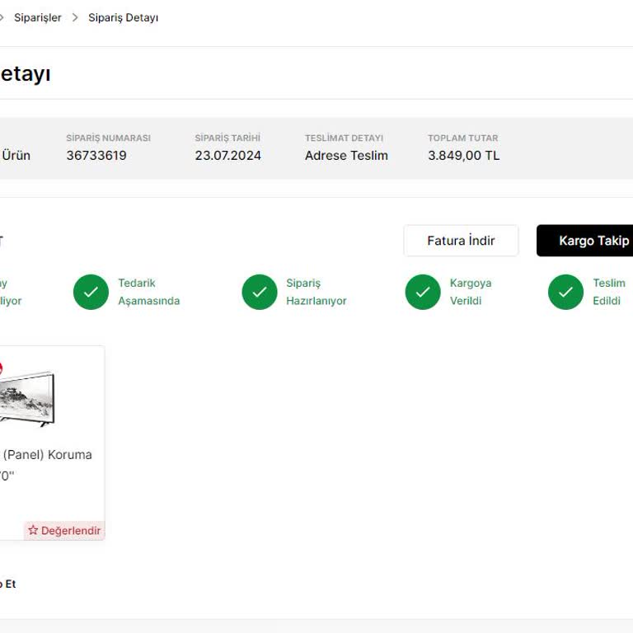The height and width of the screenshot is (633, 633).
Task: Select order date 23.07.2024
Action: 228,156
